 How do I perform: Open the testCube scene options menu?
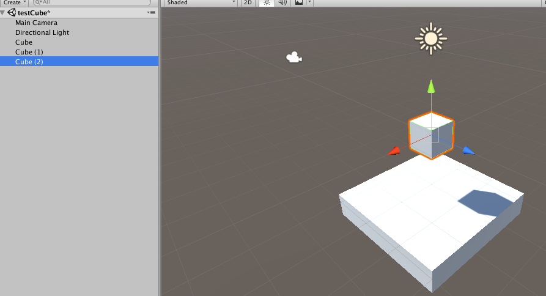coord(151,12)
